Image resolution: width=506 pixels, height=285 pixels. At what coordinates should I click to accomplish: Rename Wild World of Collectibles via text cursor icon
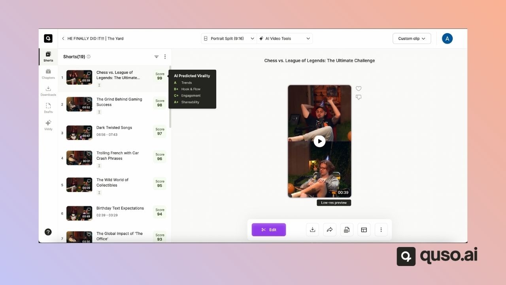[99, 193]
